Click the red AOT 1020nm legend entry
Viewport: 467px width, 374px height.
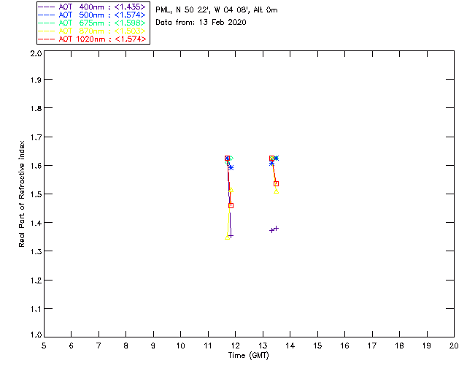[92, 39]
